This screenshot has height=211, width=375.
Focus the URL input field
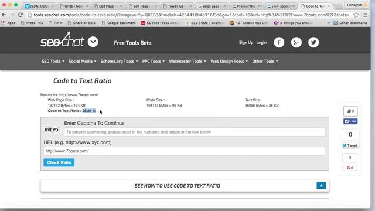[185, 151]
